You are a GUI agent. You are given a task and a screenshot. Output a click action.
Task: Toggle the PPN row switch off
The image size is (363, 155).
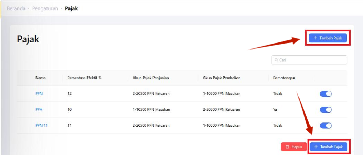(x=326, y=94)
